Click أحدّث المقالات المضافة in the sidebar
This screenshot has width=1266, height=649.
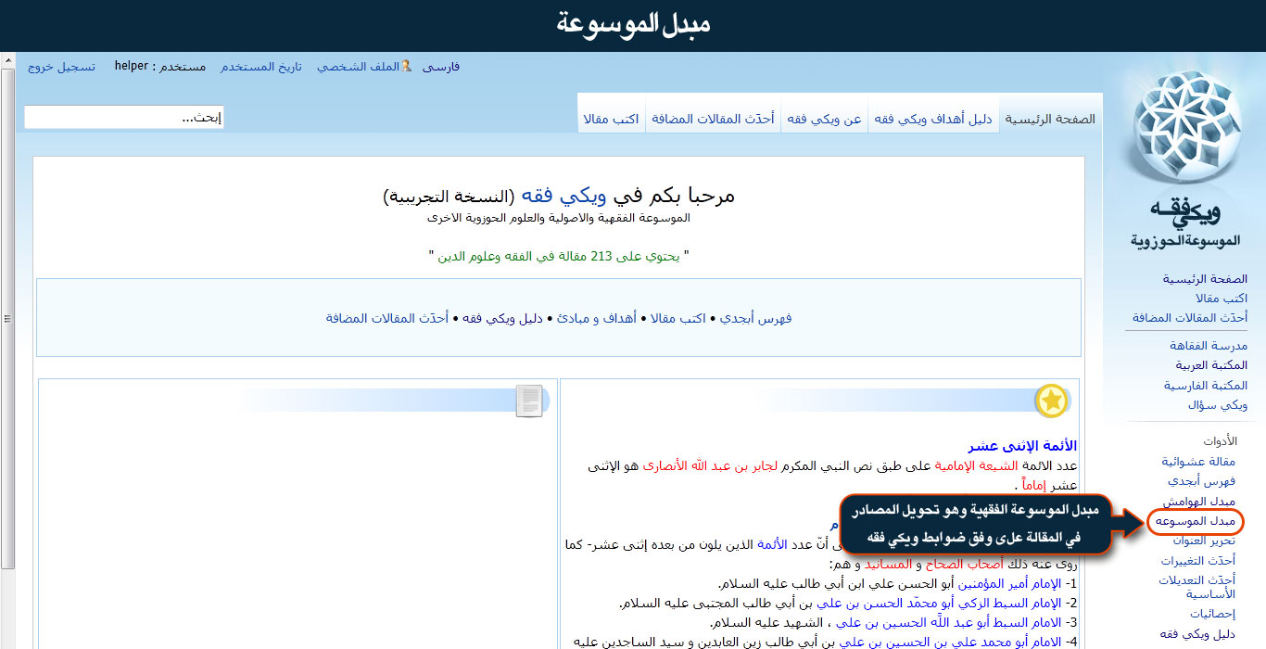[1190, 317]
